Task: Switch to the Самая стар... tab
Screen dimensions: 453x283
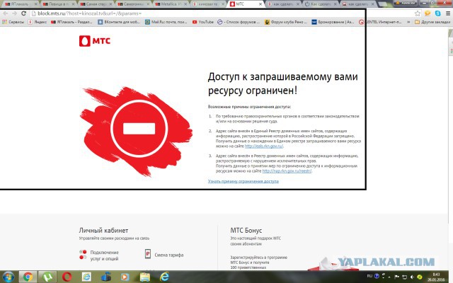Action: coord(96,4)
